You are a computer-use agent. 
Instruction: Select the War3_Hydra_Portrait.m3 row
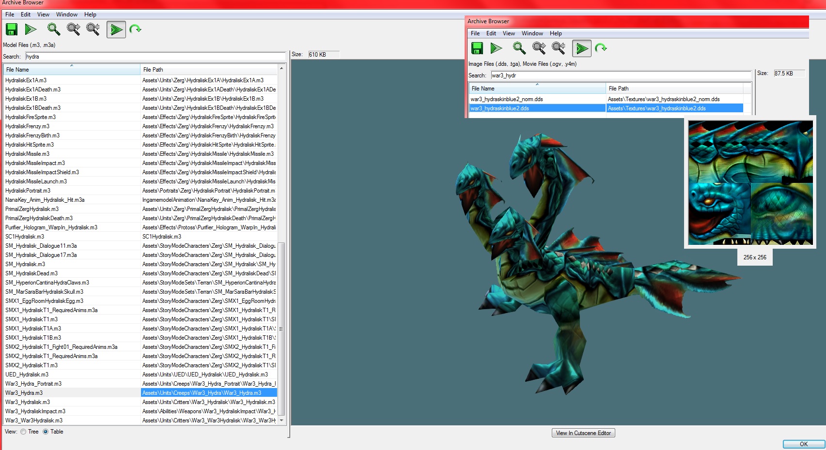tap(140, 384)
